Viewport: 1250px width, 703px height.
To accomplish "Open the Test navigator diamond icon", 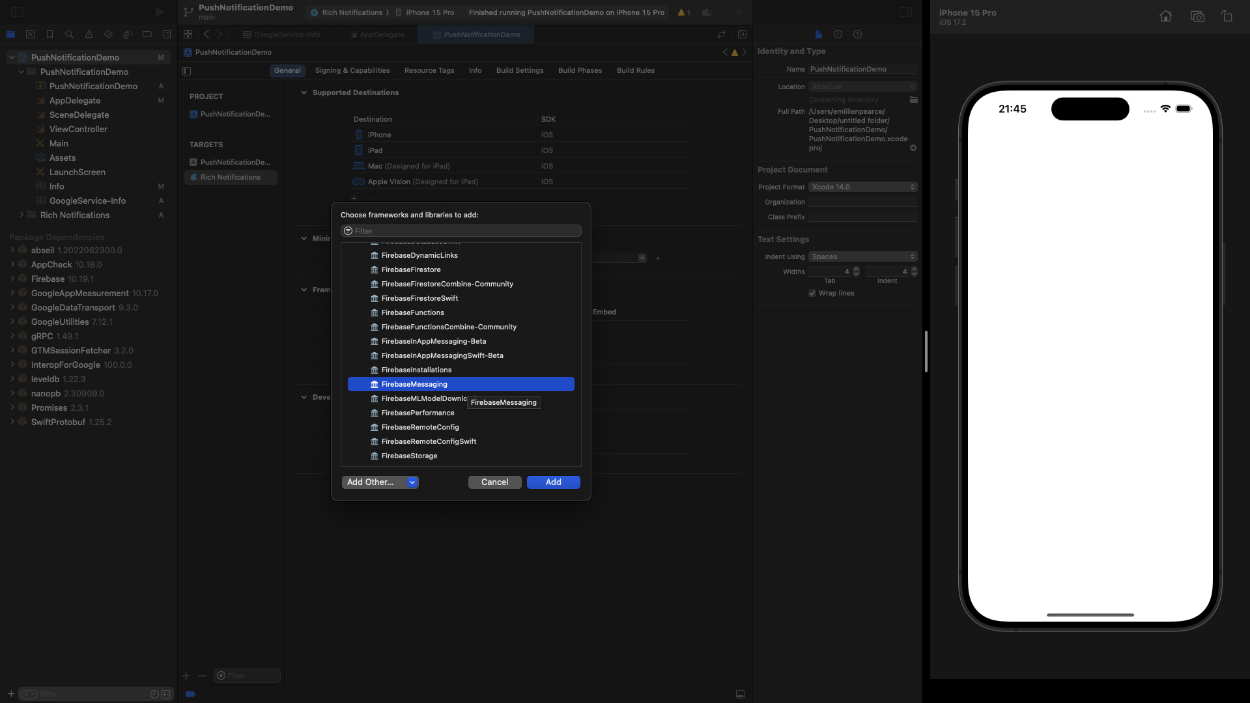I will pos(108,34).
